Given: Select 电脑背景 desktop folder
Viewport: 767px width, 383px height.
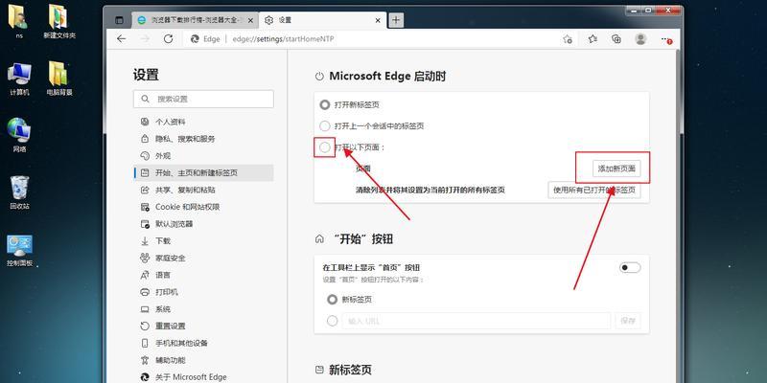Looking at the screenshot, I should [59, 79].
